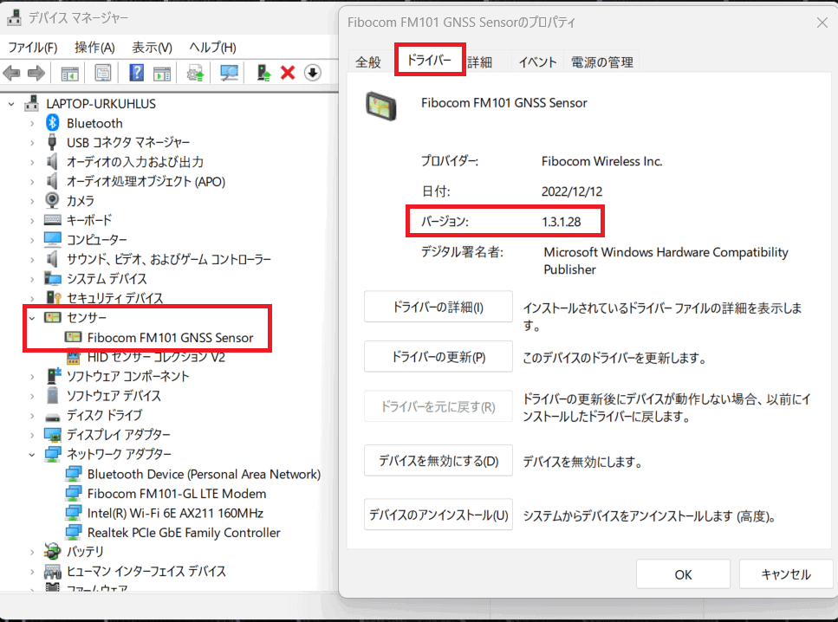Viewport: 838px width, 622px height.
Task: Click the ドライバーの詳細(I) button
Action: [438, 307]
